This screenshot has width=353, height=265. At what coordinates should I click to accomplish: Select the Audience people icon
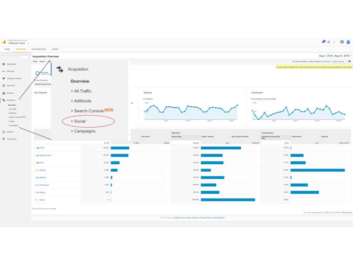coord(4,93)
